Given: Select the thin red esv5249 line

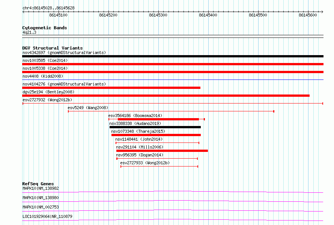Looking at the screenshot, I should (171, 111).
